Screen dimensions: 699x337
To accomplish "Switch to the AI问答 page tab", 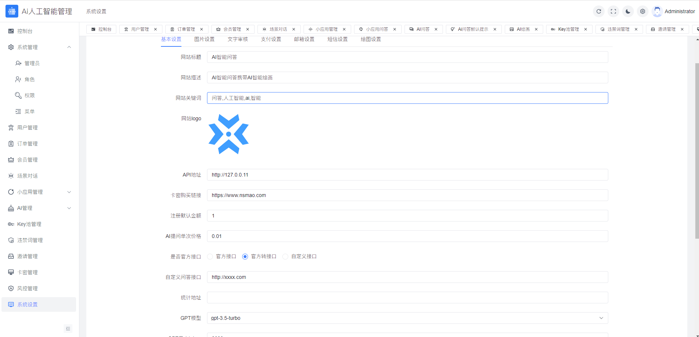I will coord(423,29).
